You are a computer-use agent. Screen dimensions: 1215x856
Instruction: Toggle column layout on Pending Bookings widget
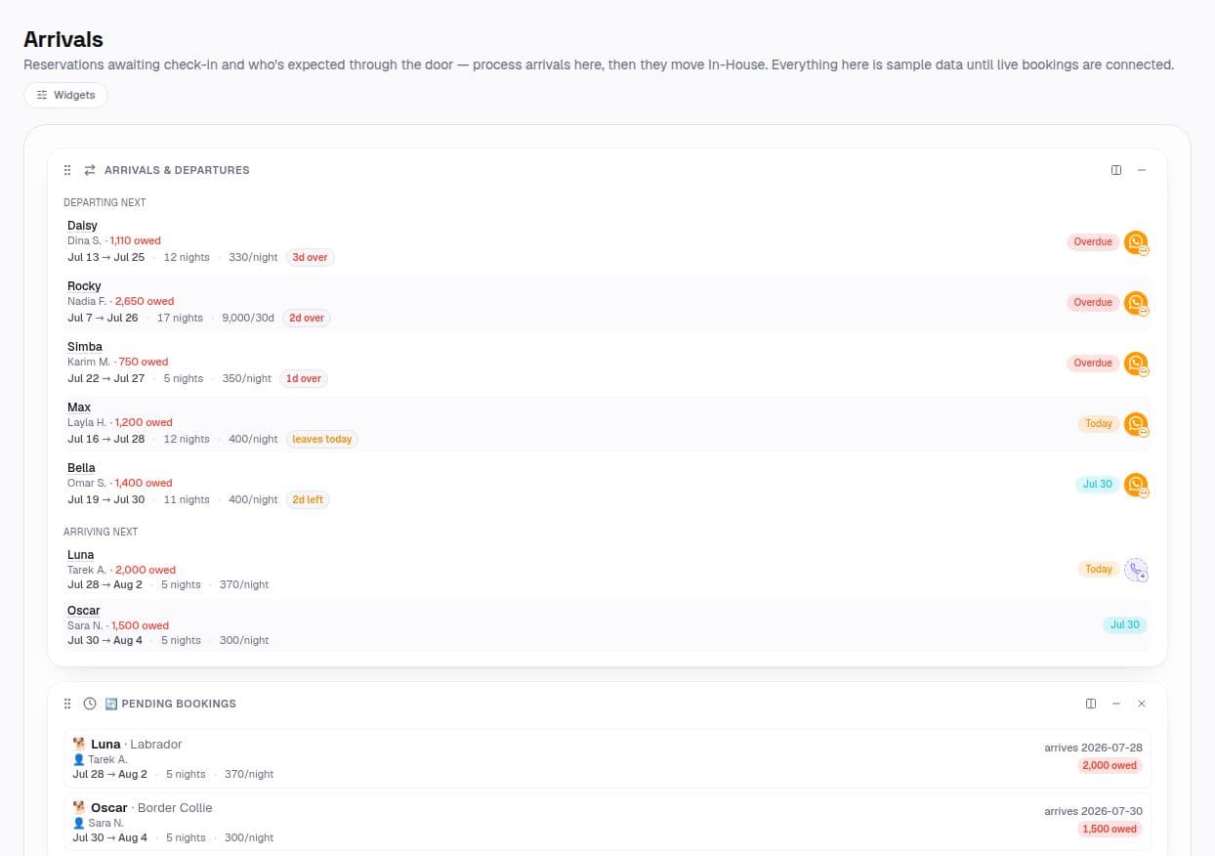tap(1091, 704)
